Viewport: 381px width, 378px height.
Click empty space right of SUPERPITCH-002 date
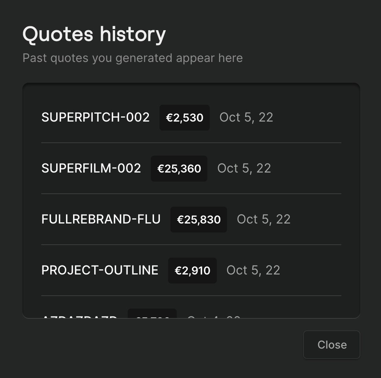(310, 117)
